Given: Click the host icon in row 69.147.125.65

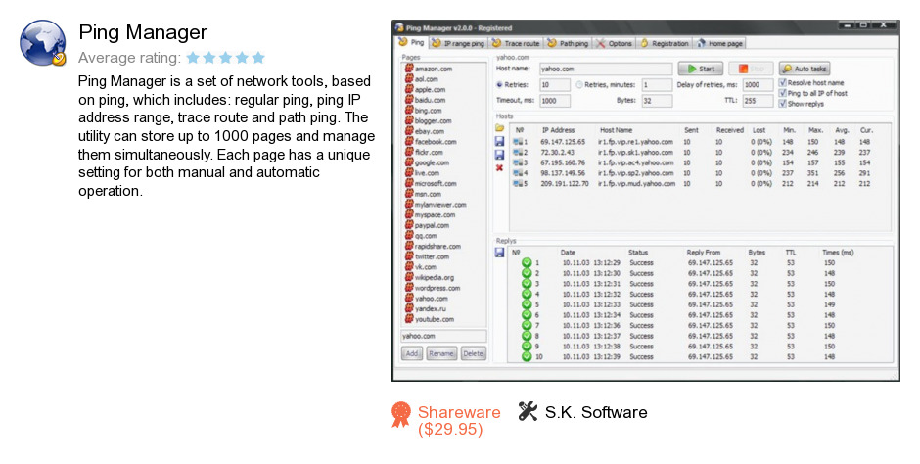Looking at the screenshot, I should click(518, 141).
